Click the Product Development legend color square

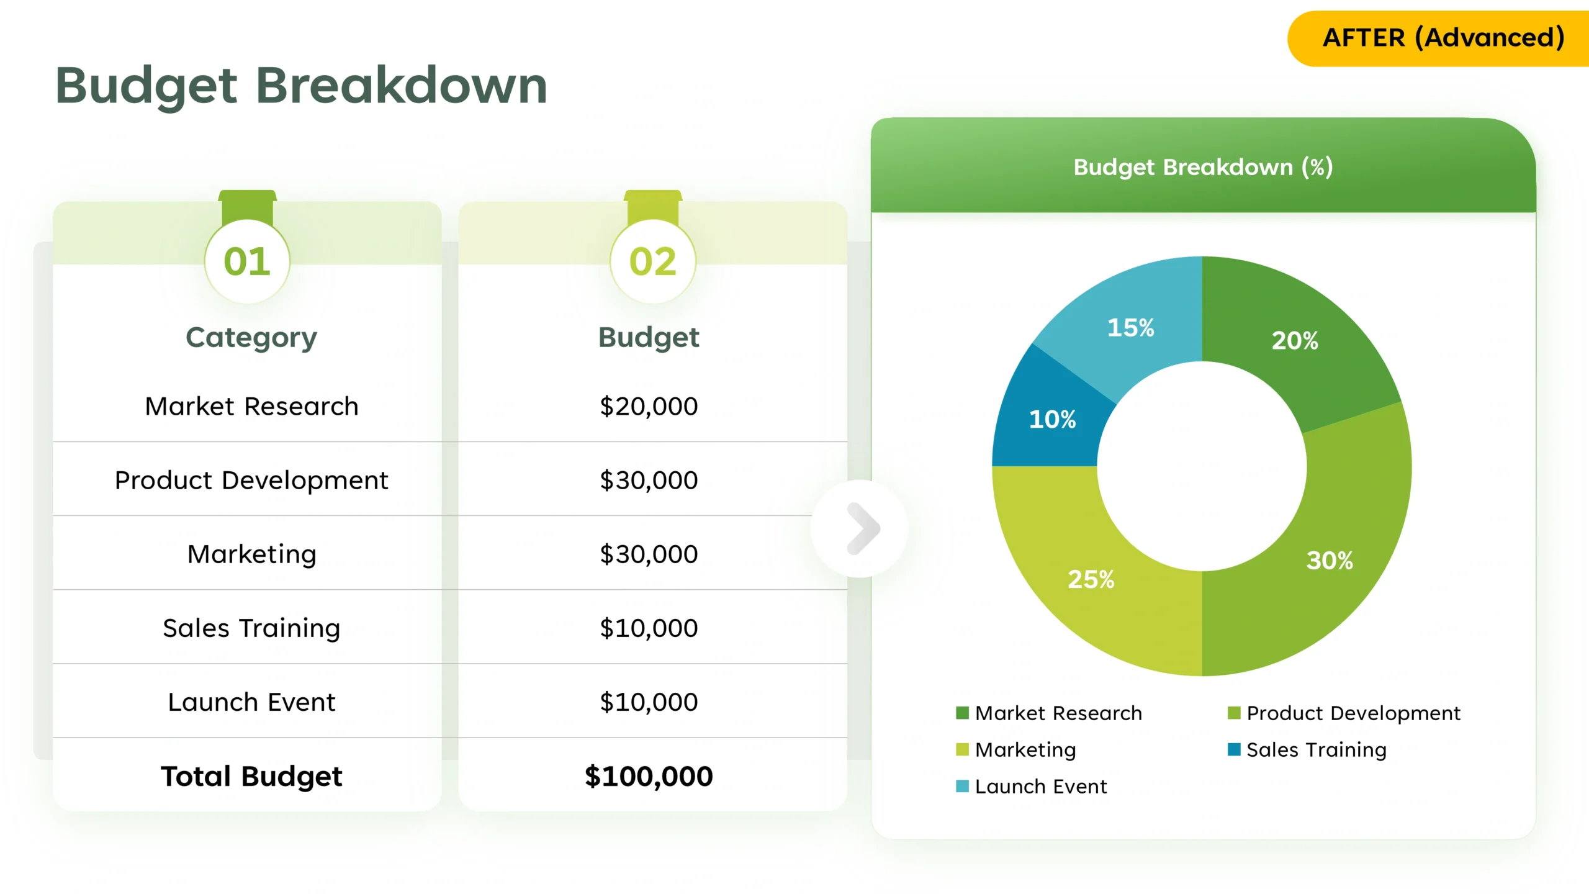pyautogui.click(x=1233, y=713)
